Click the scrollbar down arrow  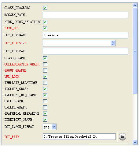(x=135, y=142)
